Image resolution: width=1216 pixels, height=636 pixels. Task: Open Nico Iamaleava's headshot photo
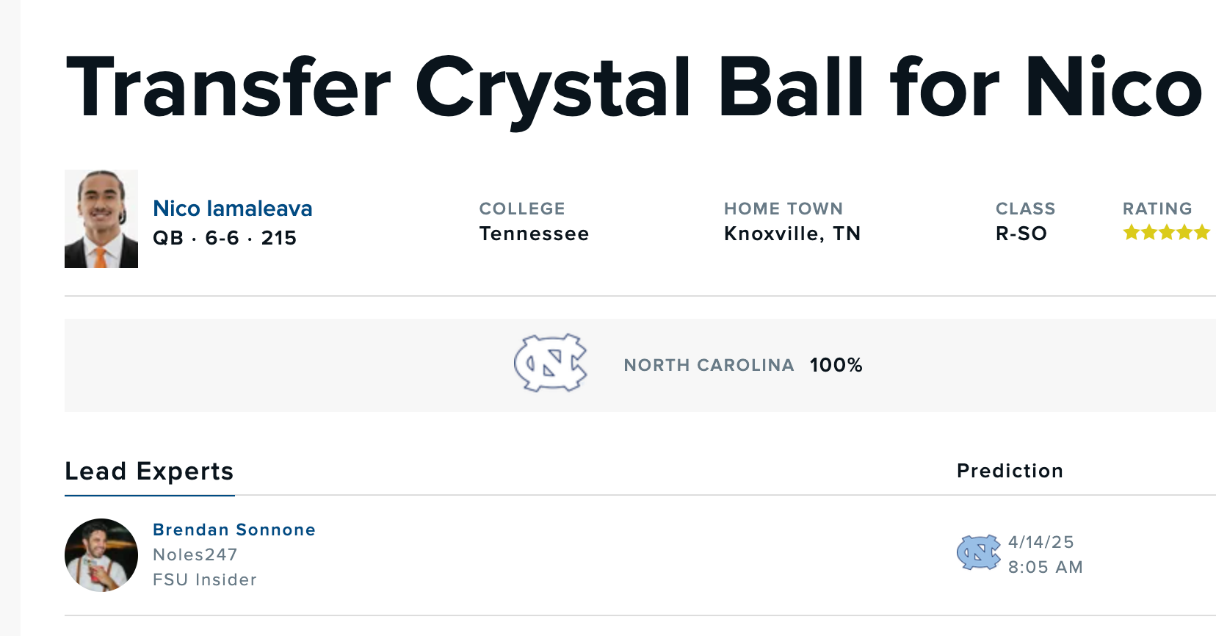[101, 219]
